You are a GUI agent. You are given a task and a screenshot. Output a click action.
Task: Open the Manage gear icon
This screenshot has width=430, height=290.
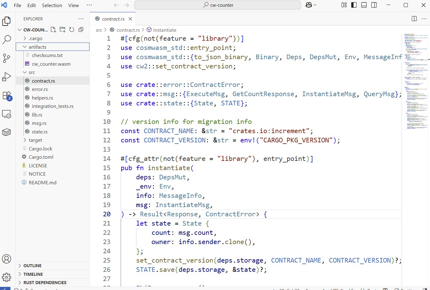tap(6, 277)
